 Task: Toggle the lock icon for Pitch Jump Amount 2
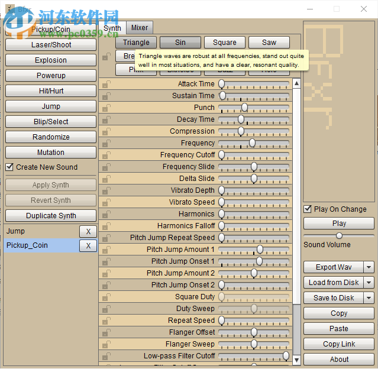[x=106, y=273]
